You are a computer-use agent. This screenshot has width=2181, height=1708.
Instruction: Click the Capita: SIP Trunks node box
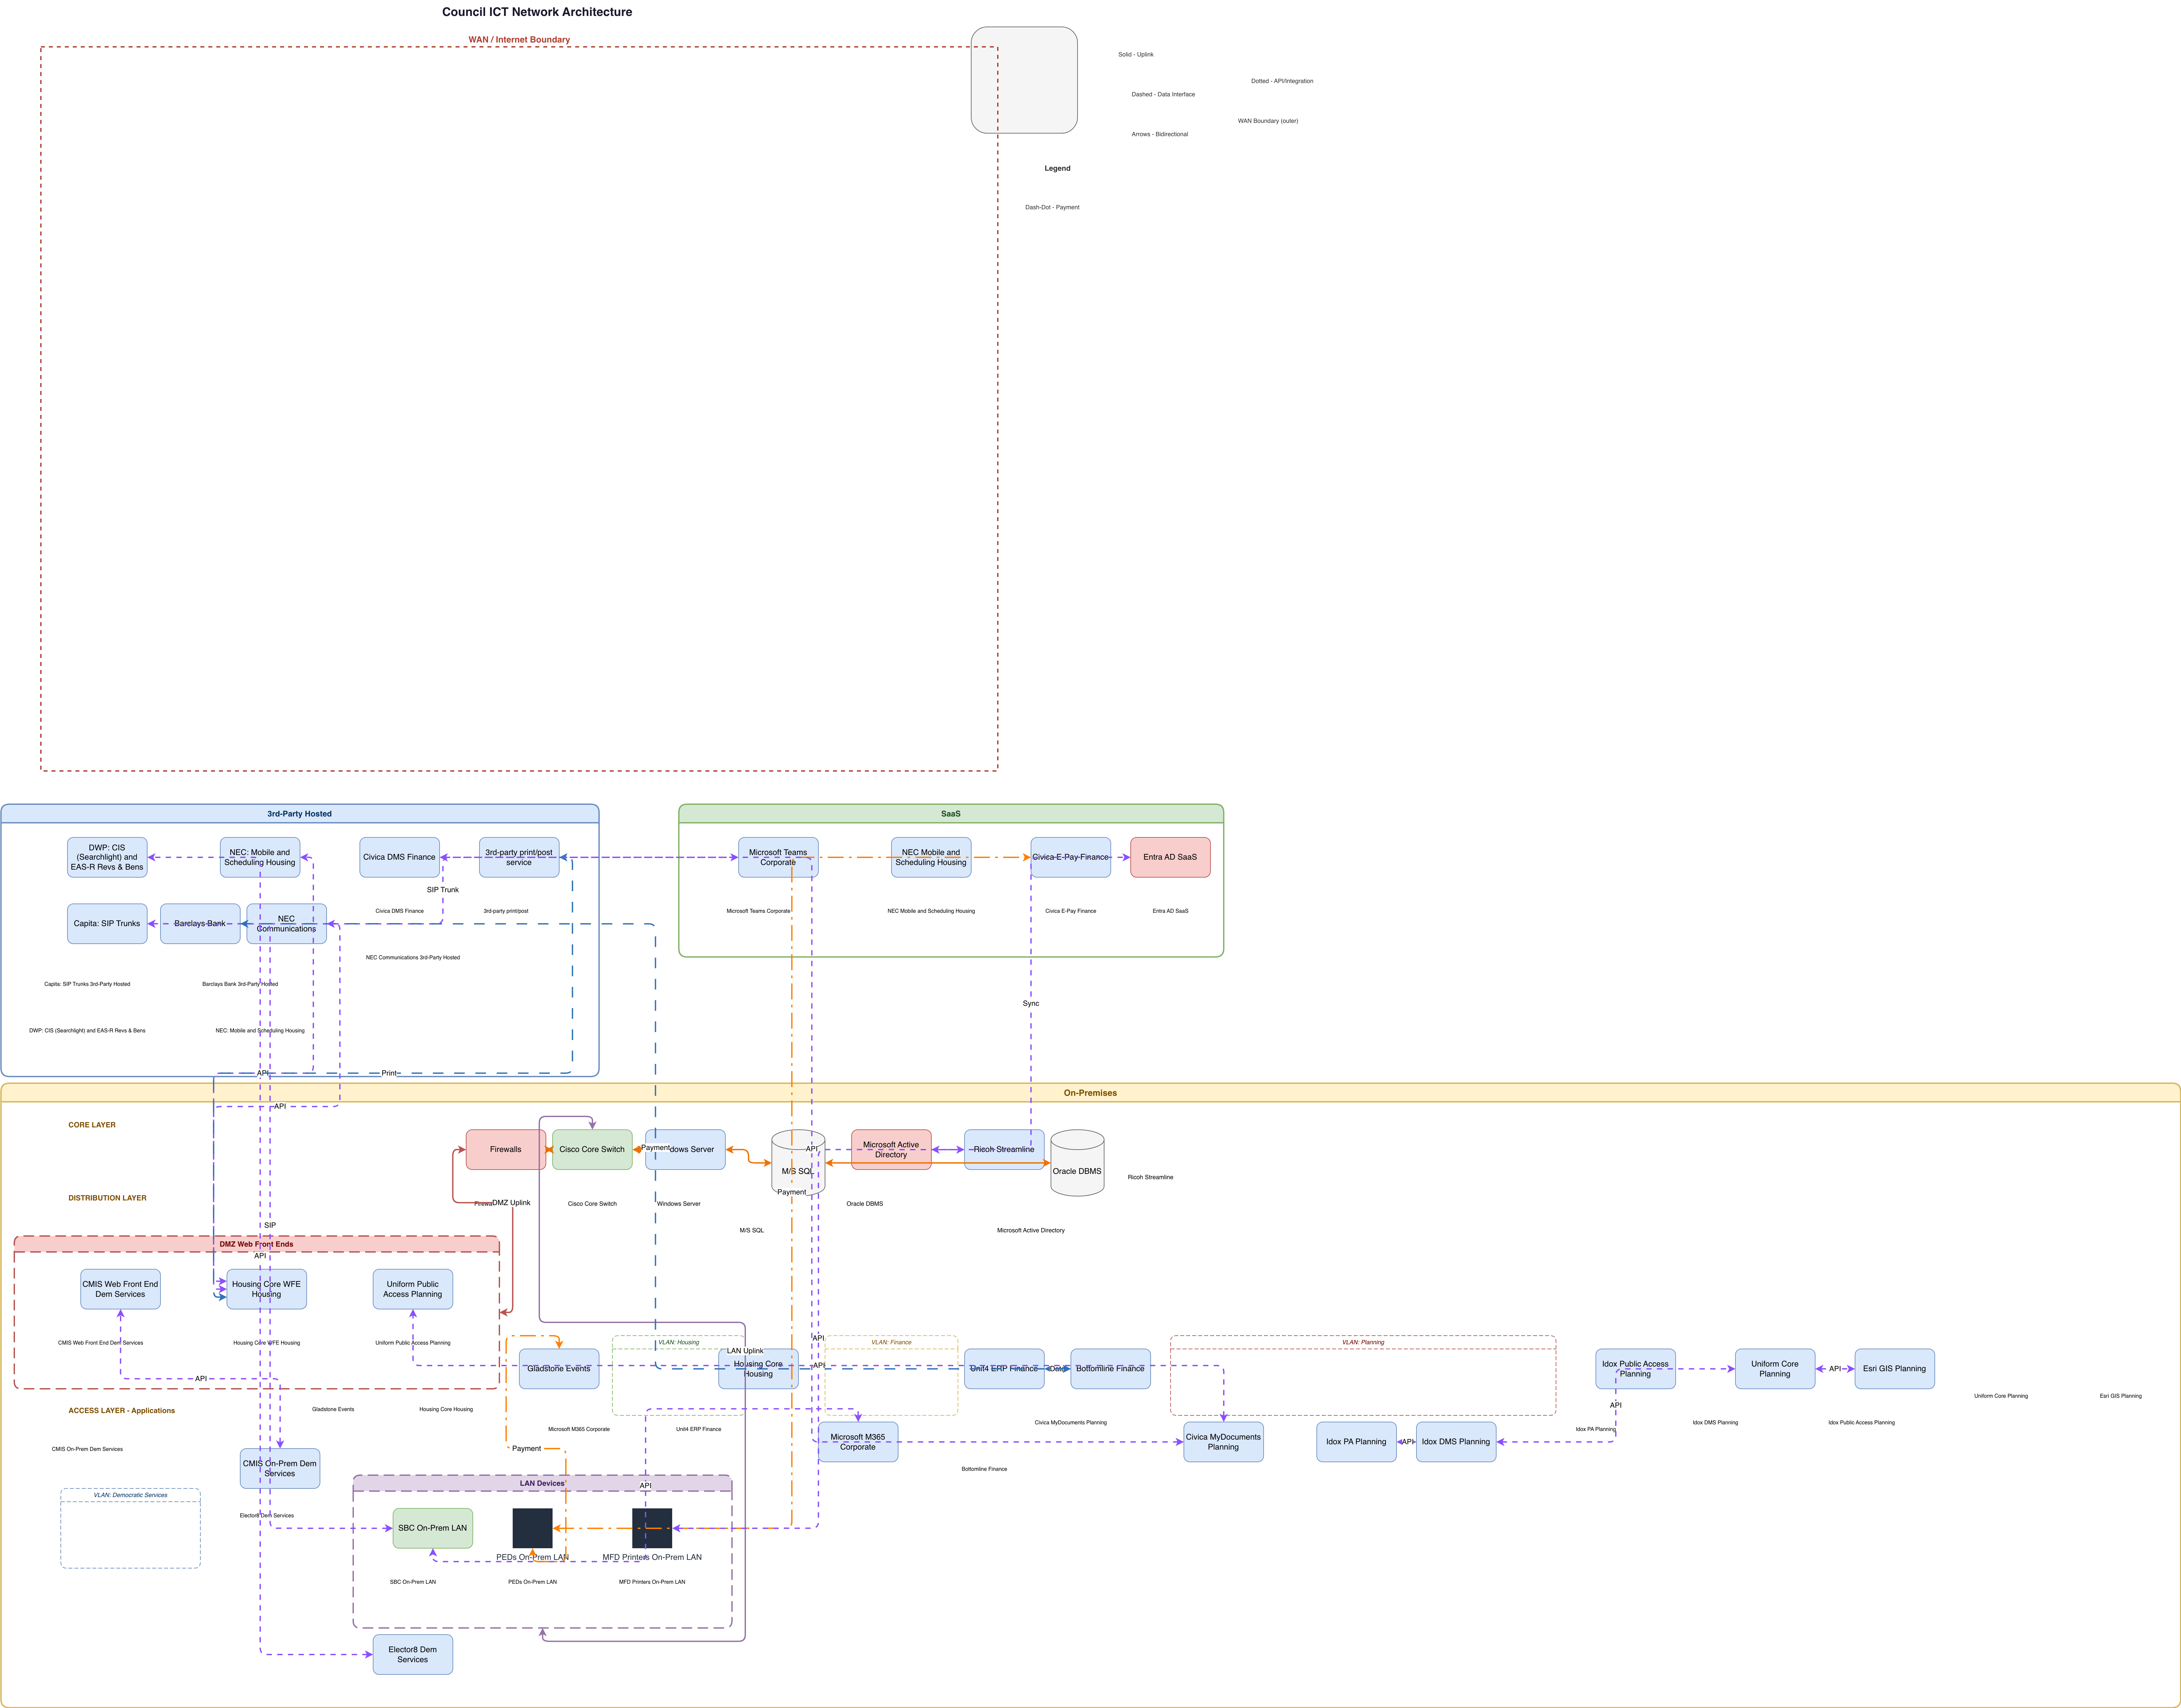coord(107,924)
